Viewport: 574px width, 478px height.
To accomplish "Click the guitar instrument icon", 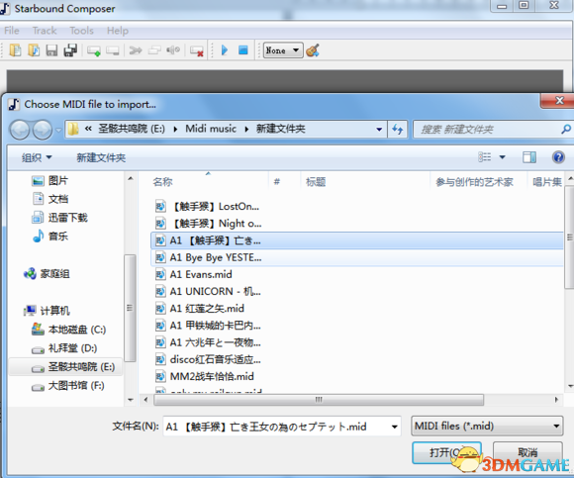I will [313, 50].
